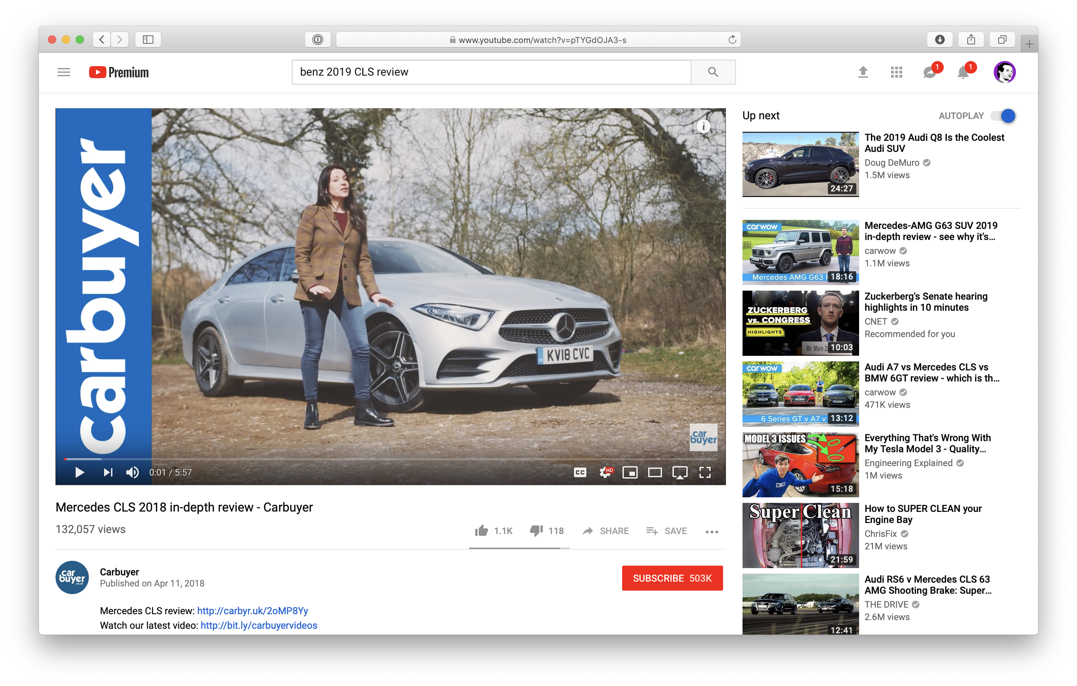Image resolution: width=1077 pixels, height=686 pixels.
Task: Go forward in Safari
Action: (x=120, y=40)
